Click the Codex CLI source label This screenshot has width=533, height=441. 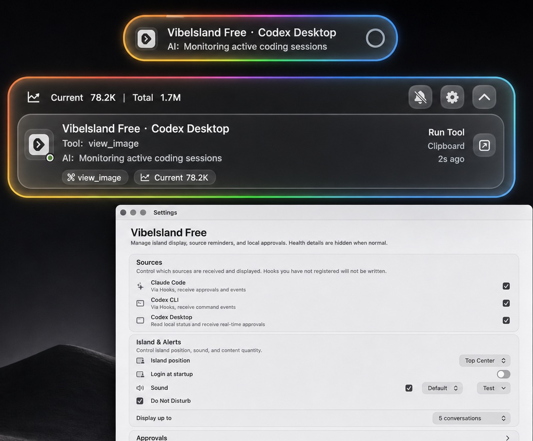point(165,300)
